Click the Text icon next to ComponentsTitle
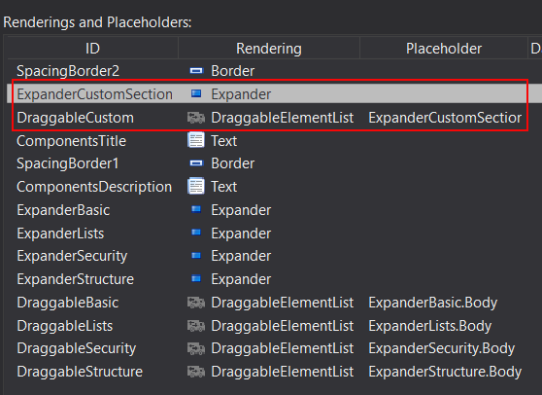The height and width of the screenshot is (395, 542). point(196,140)
